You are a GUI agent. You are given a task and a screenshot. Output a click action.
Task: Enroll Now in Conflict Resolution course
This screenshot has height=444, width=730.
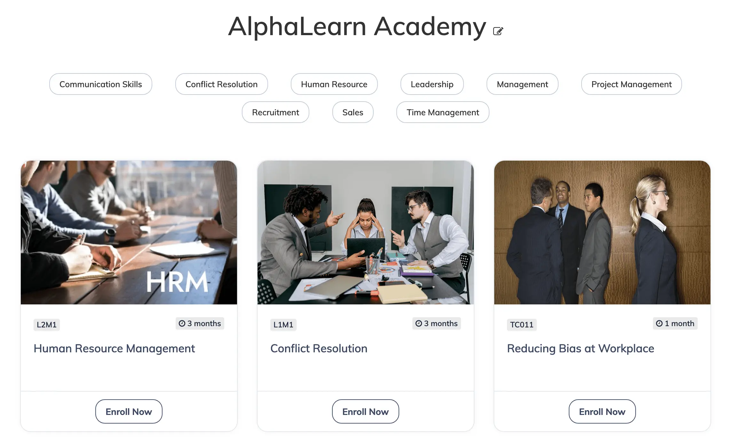(x=366, y=411)
